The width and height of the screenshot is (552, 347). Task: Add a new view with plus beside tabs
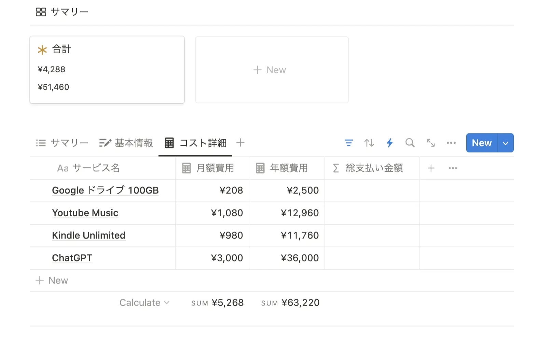[240, 143]
